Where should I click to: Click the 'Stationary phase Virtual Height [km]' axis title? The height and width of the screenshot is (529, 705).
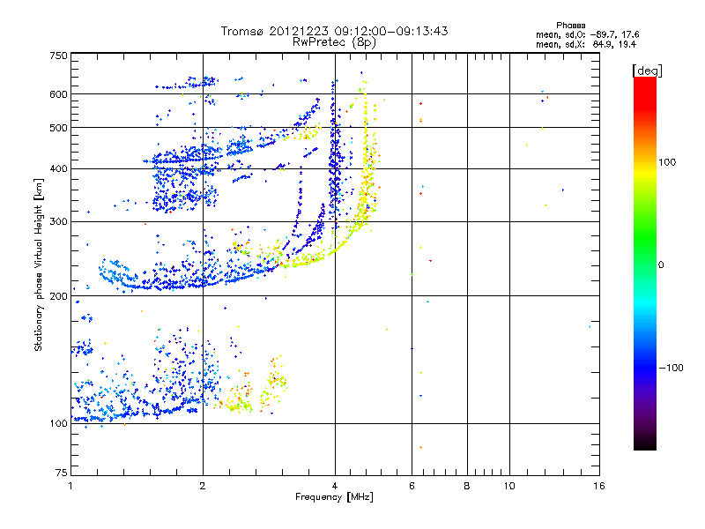click(39, 264)
